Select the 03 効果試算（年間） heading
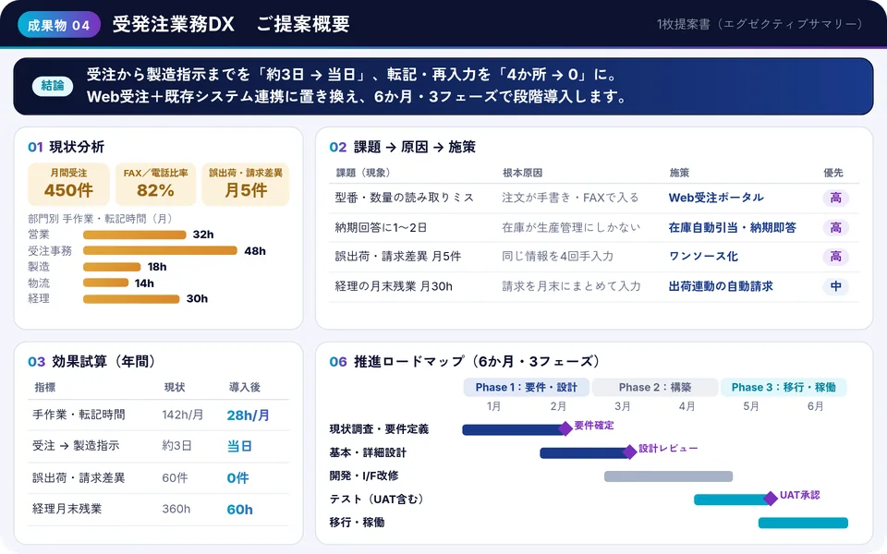This screenshot has width=887, height=554. (x=92, y=362)
